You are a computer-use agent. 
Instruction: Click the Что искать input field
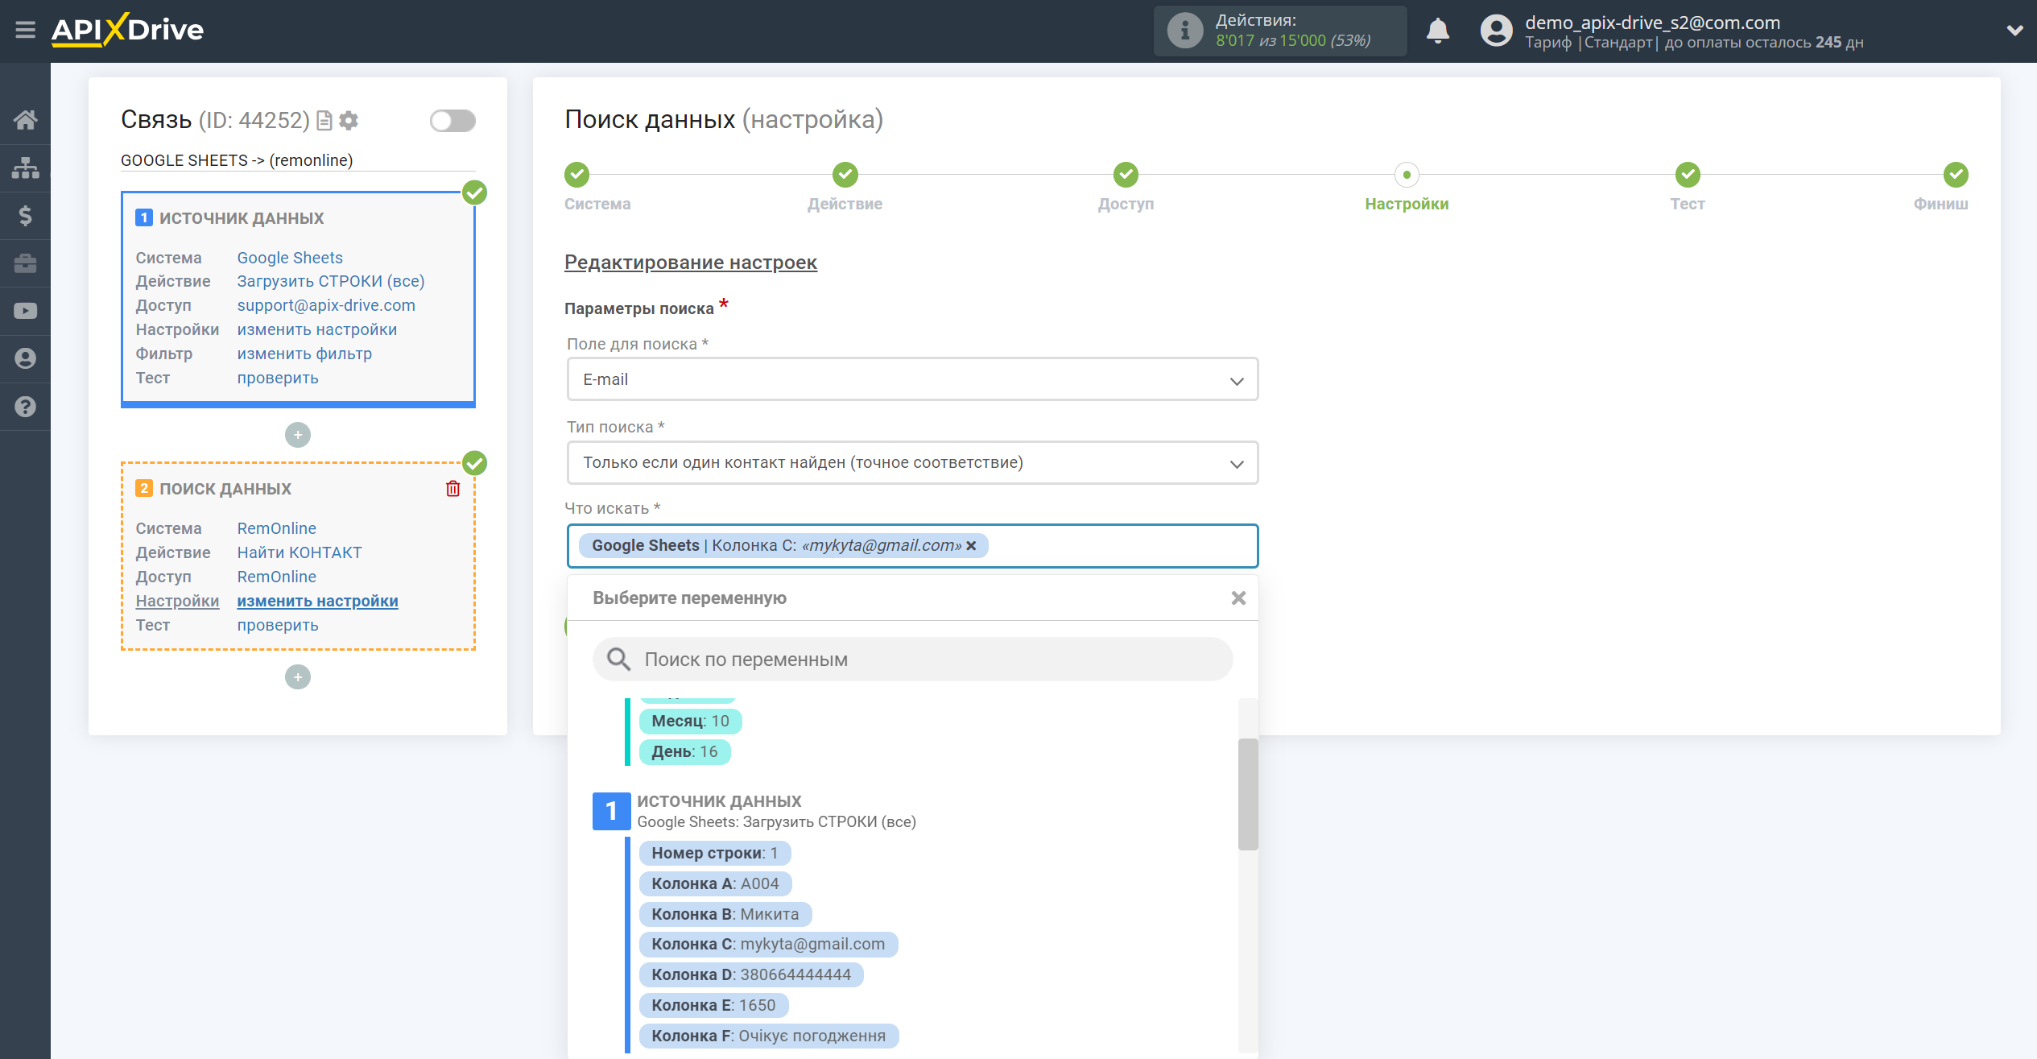tap(912, 546)
